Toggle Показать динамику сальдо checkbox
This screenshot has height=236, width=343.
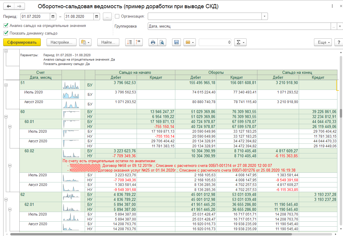pos(6,33)
